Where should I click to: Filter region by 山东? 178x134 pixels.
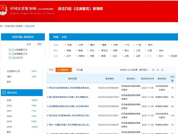tap(115, 56)
